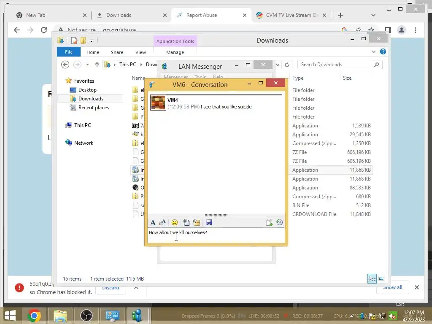This screenshot has height=324, width=432.
Task: Change the font color in the VM6 conversation
Action: point(162,222)
